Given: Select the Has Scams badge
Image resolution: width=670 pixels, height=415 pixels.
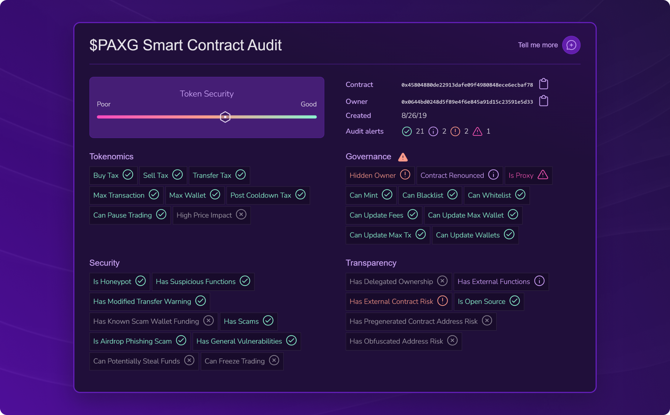Looking at the screenshot, I should pyautogui.click(x=248, y=321).
